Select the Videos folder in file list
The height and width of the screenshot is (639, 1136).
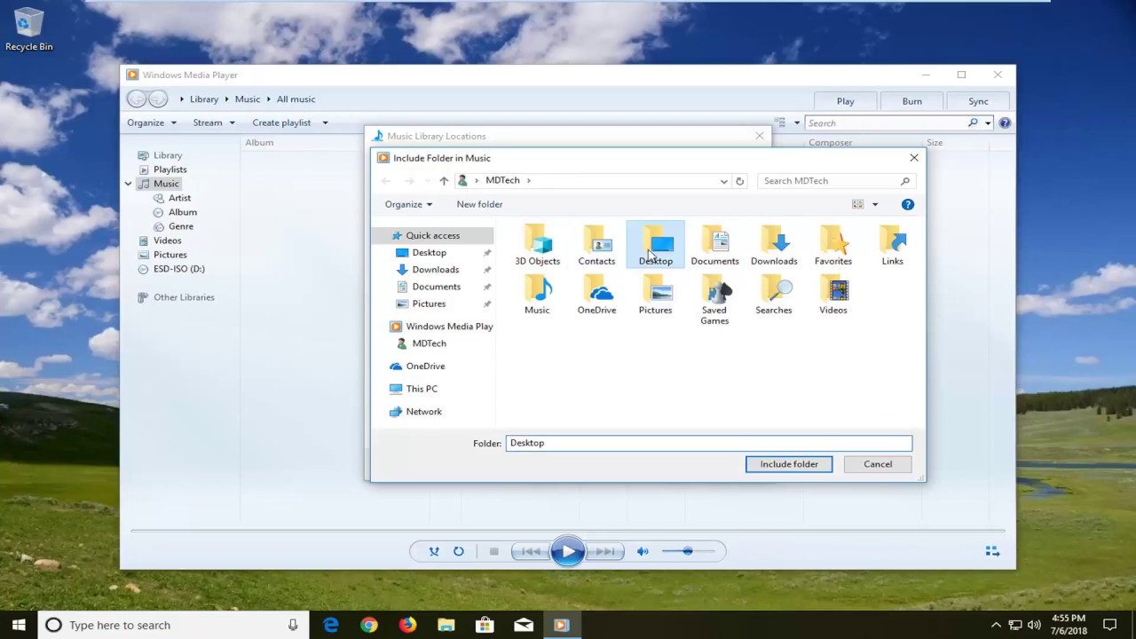832,294
